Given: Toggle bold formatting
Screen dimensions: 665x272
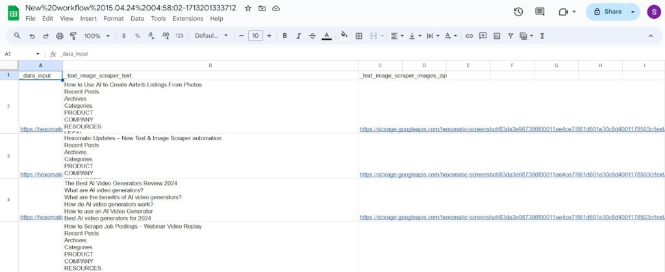Looking at the screenshot, I should [x=284, y=36].
